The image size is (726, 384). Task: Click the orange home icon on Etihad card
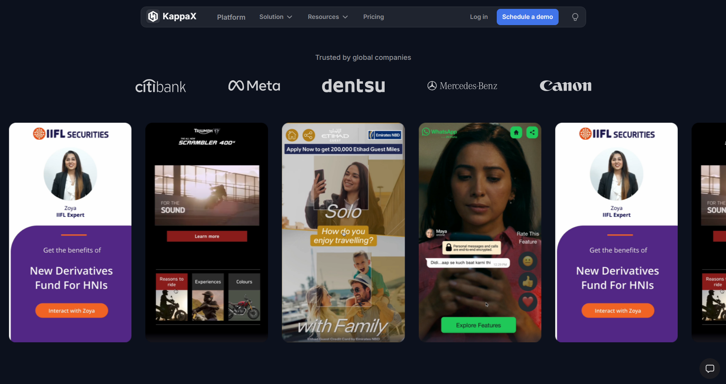coord(292,135)
